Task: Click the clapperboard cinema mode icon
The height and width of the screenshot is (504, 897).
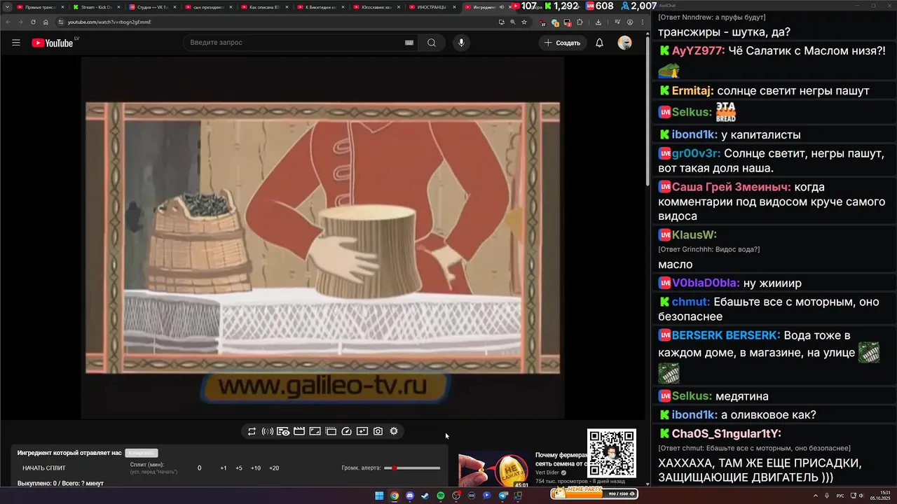Action: (299, 431)
